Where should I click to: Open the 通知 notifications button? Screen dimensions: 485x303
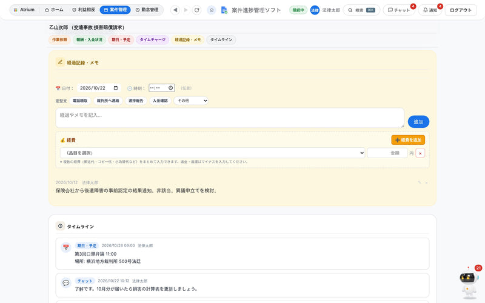(430, 10)
